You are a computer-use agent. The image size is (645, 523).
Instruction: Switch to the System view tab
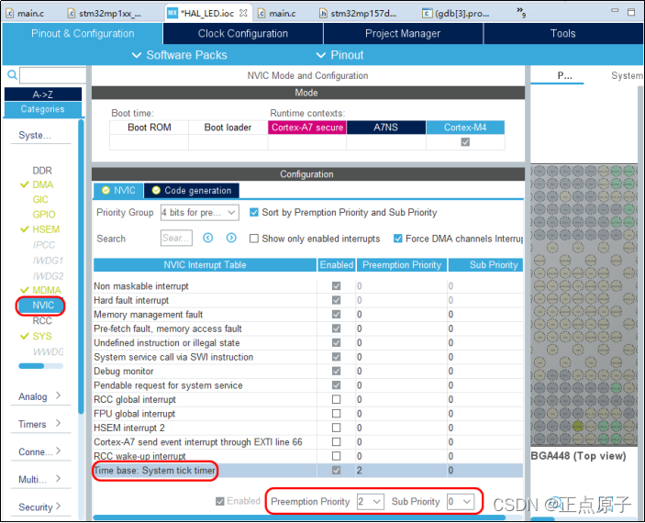click(627, 76)
